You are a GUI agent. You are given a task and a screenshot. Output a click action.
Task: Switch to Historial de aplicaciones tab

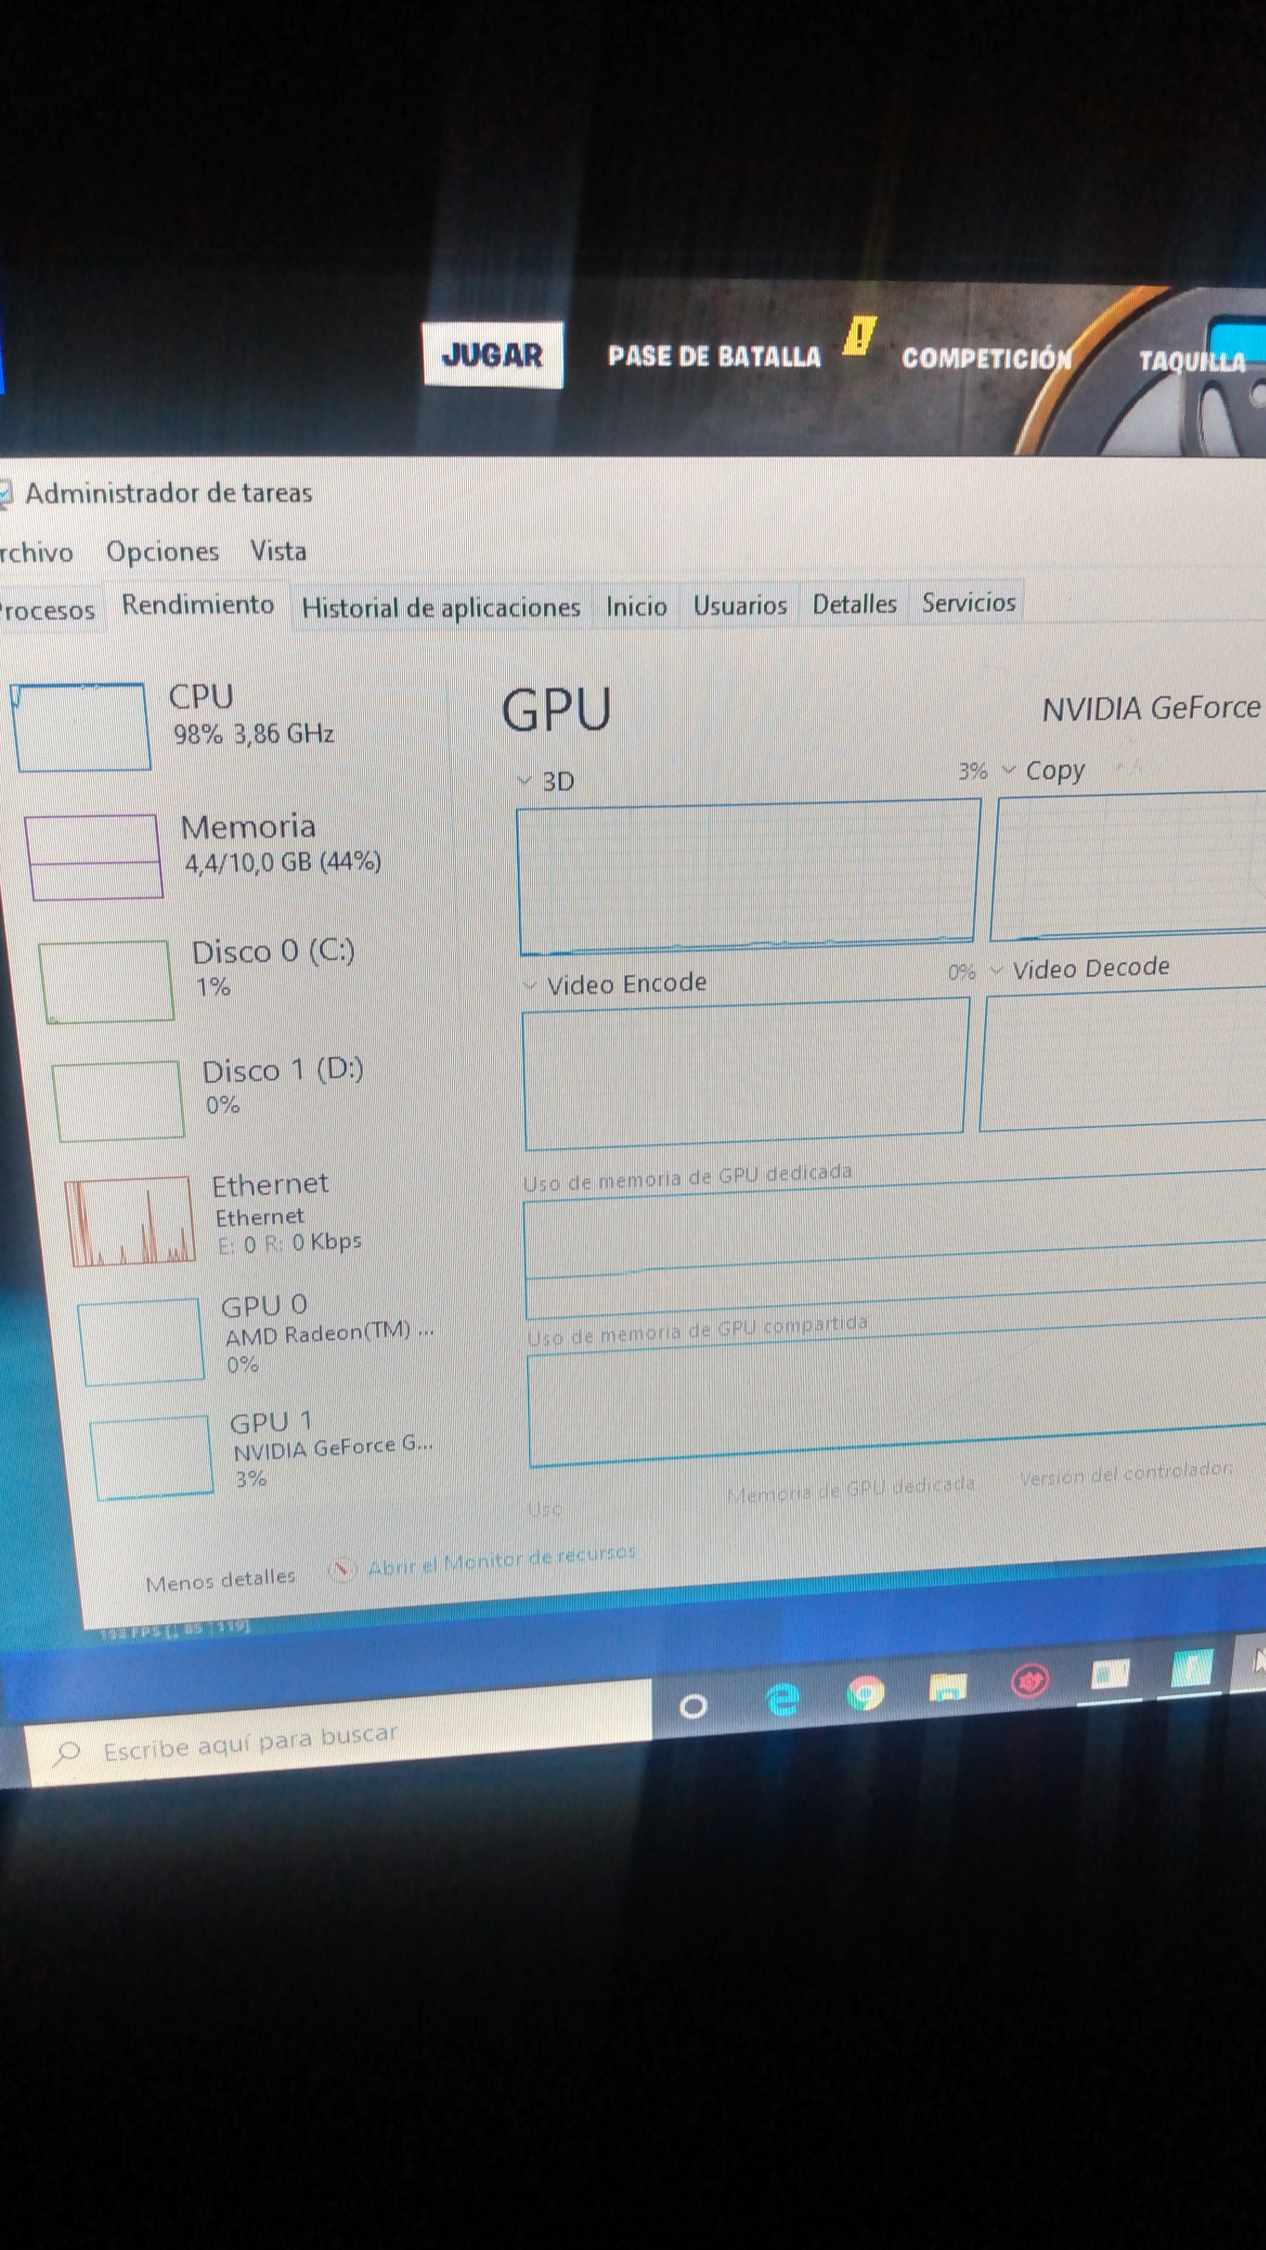(x=441, y=607)
